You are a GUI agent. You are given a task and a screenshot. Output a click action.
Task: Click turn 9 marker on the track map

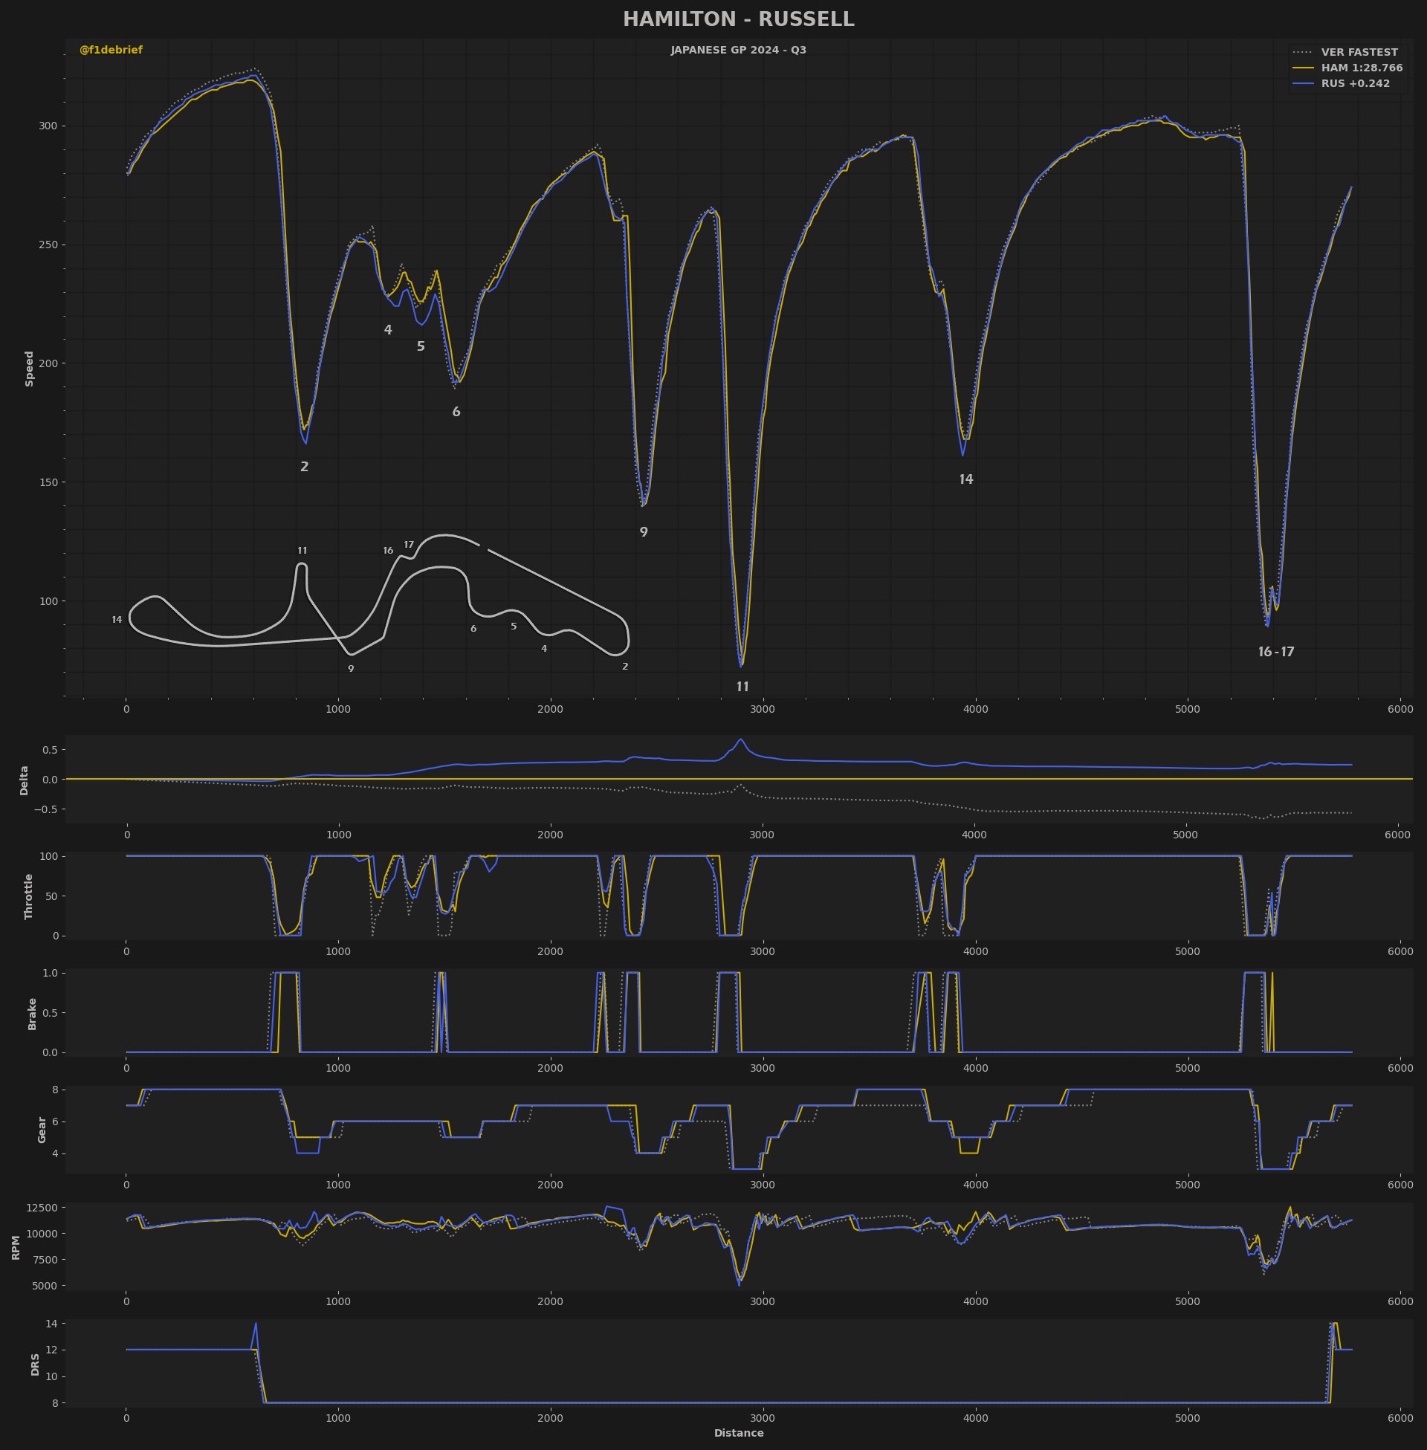pyautogui.click(x=351, y=668)
